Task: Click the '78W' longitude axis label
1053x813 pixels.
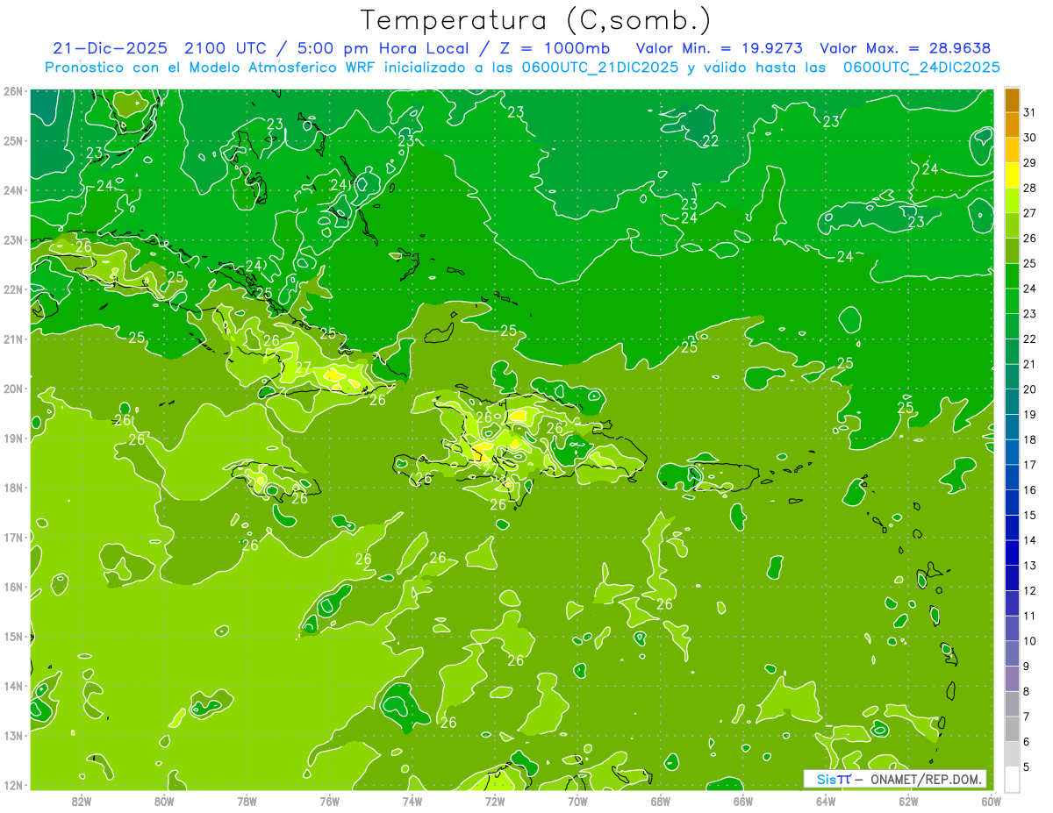Action: [247, 801]
